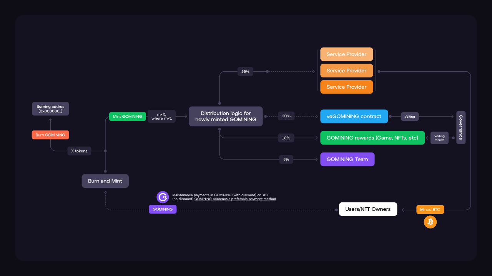Click the 65% allocation label
The height and width of the screenshot is (276, 492).
[245, 71]
